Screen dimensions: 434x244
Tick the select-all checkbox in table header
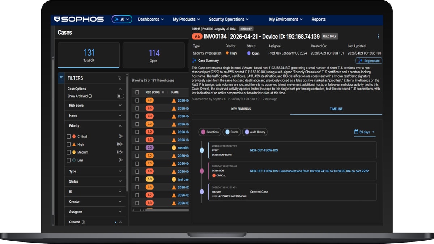137,92
